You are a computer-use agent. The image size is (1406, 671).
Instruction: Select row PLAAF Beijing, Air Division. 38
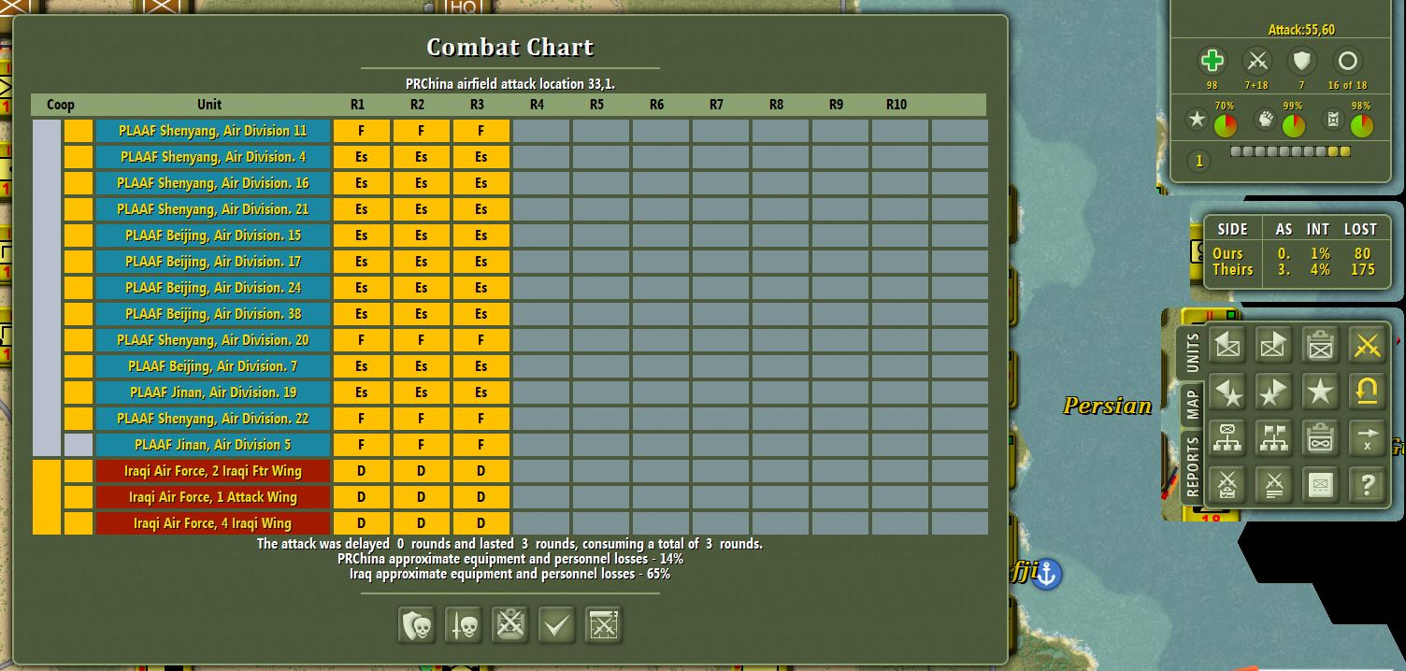213,314
